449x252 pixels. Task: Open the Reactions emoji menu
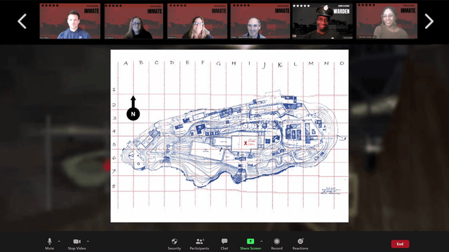coord(300,241)
